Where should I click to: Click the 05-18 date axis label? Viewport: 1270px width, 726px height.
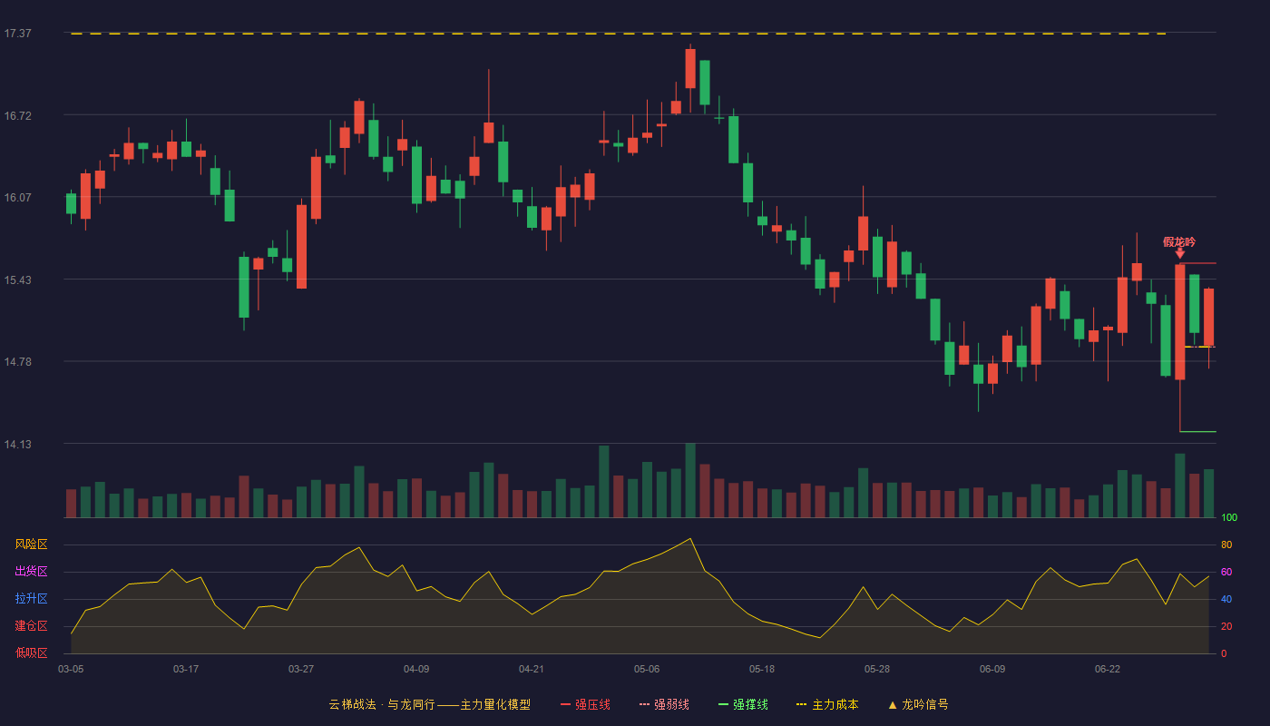762,669
